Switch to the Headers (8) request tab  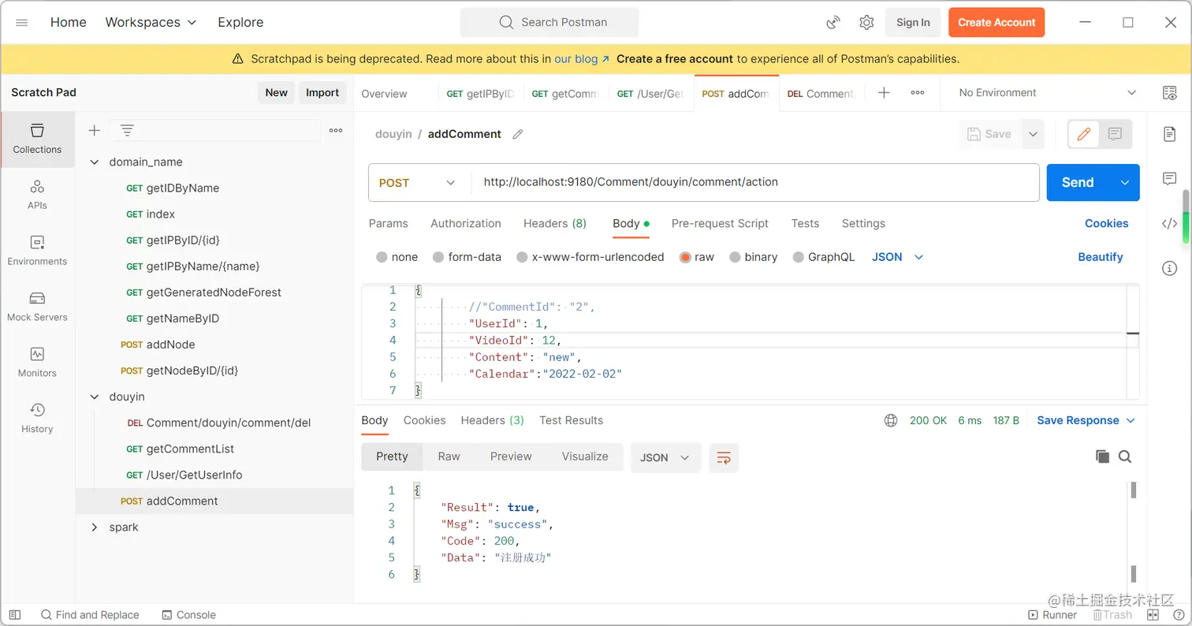[555, 224]
